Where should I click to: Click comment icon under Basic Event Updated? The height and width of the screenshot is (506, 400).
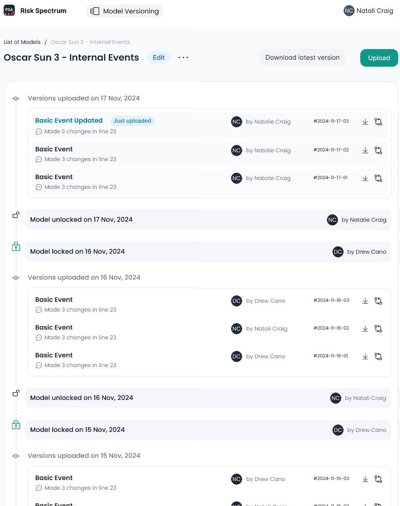(39, 131)
